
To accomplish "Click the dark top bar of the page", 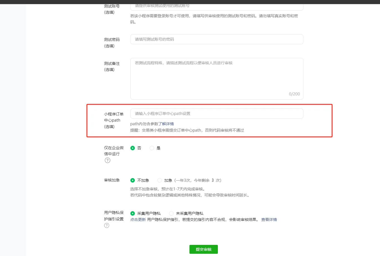I will point(190,2).
